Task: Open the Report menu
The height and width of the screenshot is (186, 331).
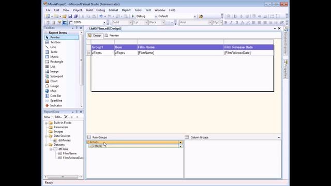Action: [x=126, y=10]
